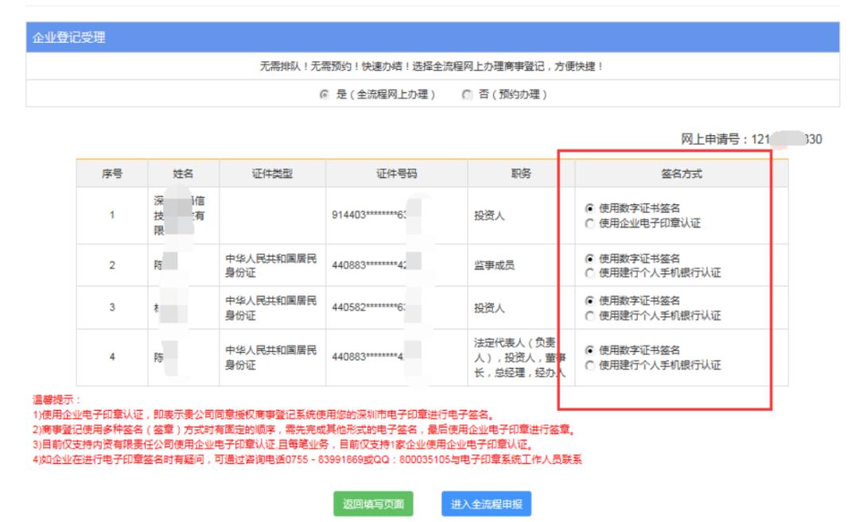Select 是（全流程网上办理） radio option
Screen dimensions: 859x522
coord(324,95)
